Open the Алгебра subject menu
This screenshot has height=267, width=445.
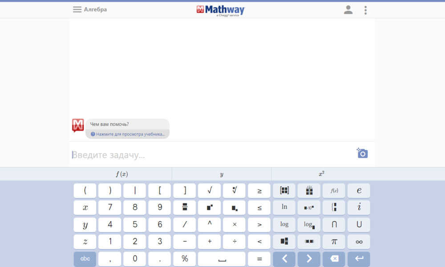coord(90,9)
